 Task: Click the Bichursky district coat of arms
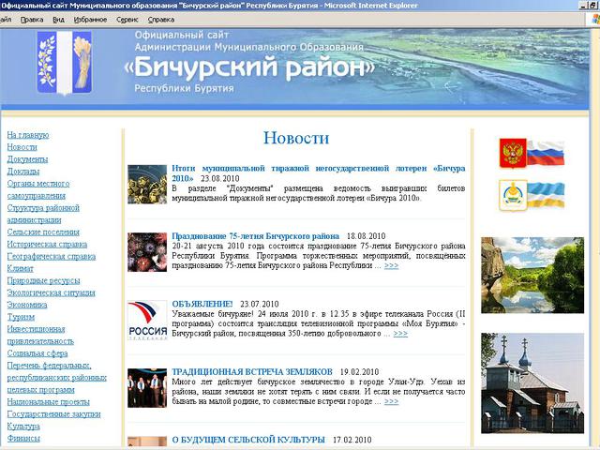(x=65, y=63)
